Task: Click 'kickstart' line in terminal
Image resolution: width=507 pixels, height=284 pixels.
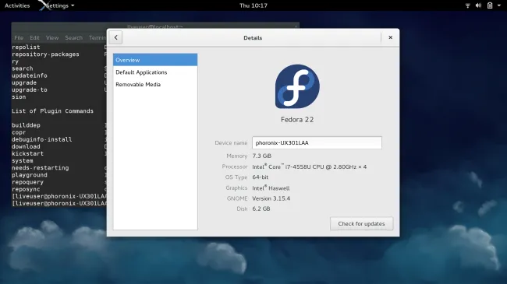Action: click(x=27, y=153)
